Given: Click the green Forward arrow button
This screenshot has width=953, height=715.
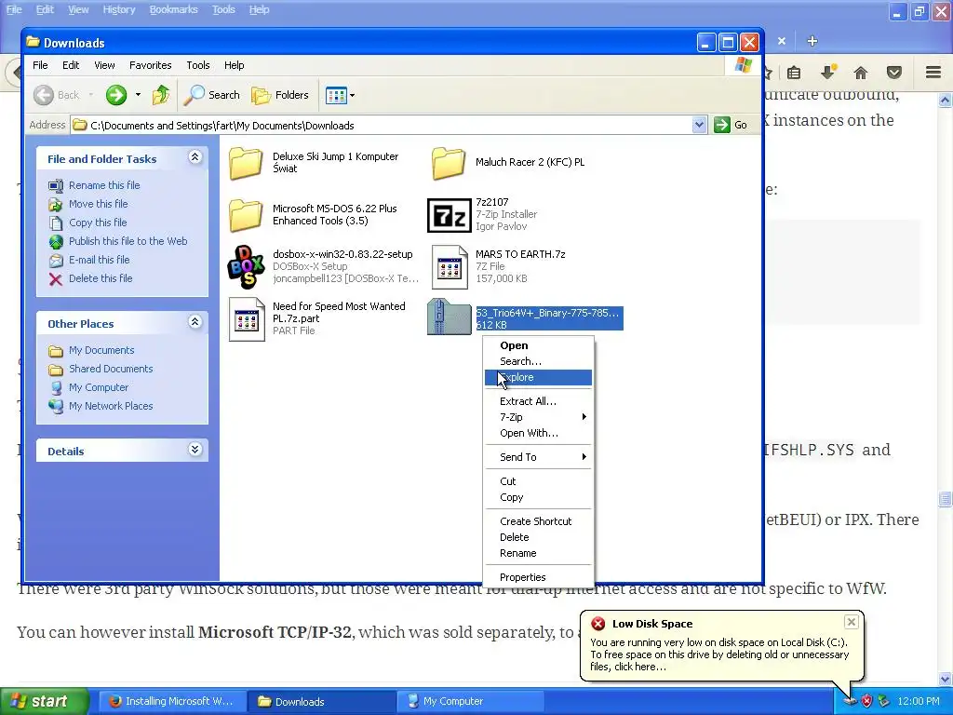Looking at the screenshot, I should point(116,95).
